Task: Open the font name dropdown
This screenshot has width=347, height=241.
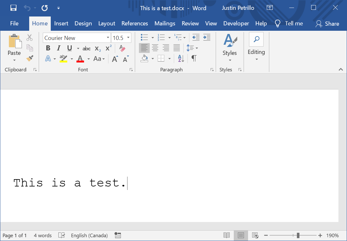Action: (108, 37)
